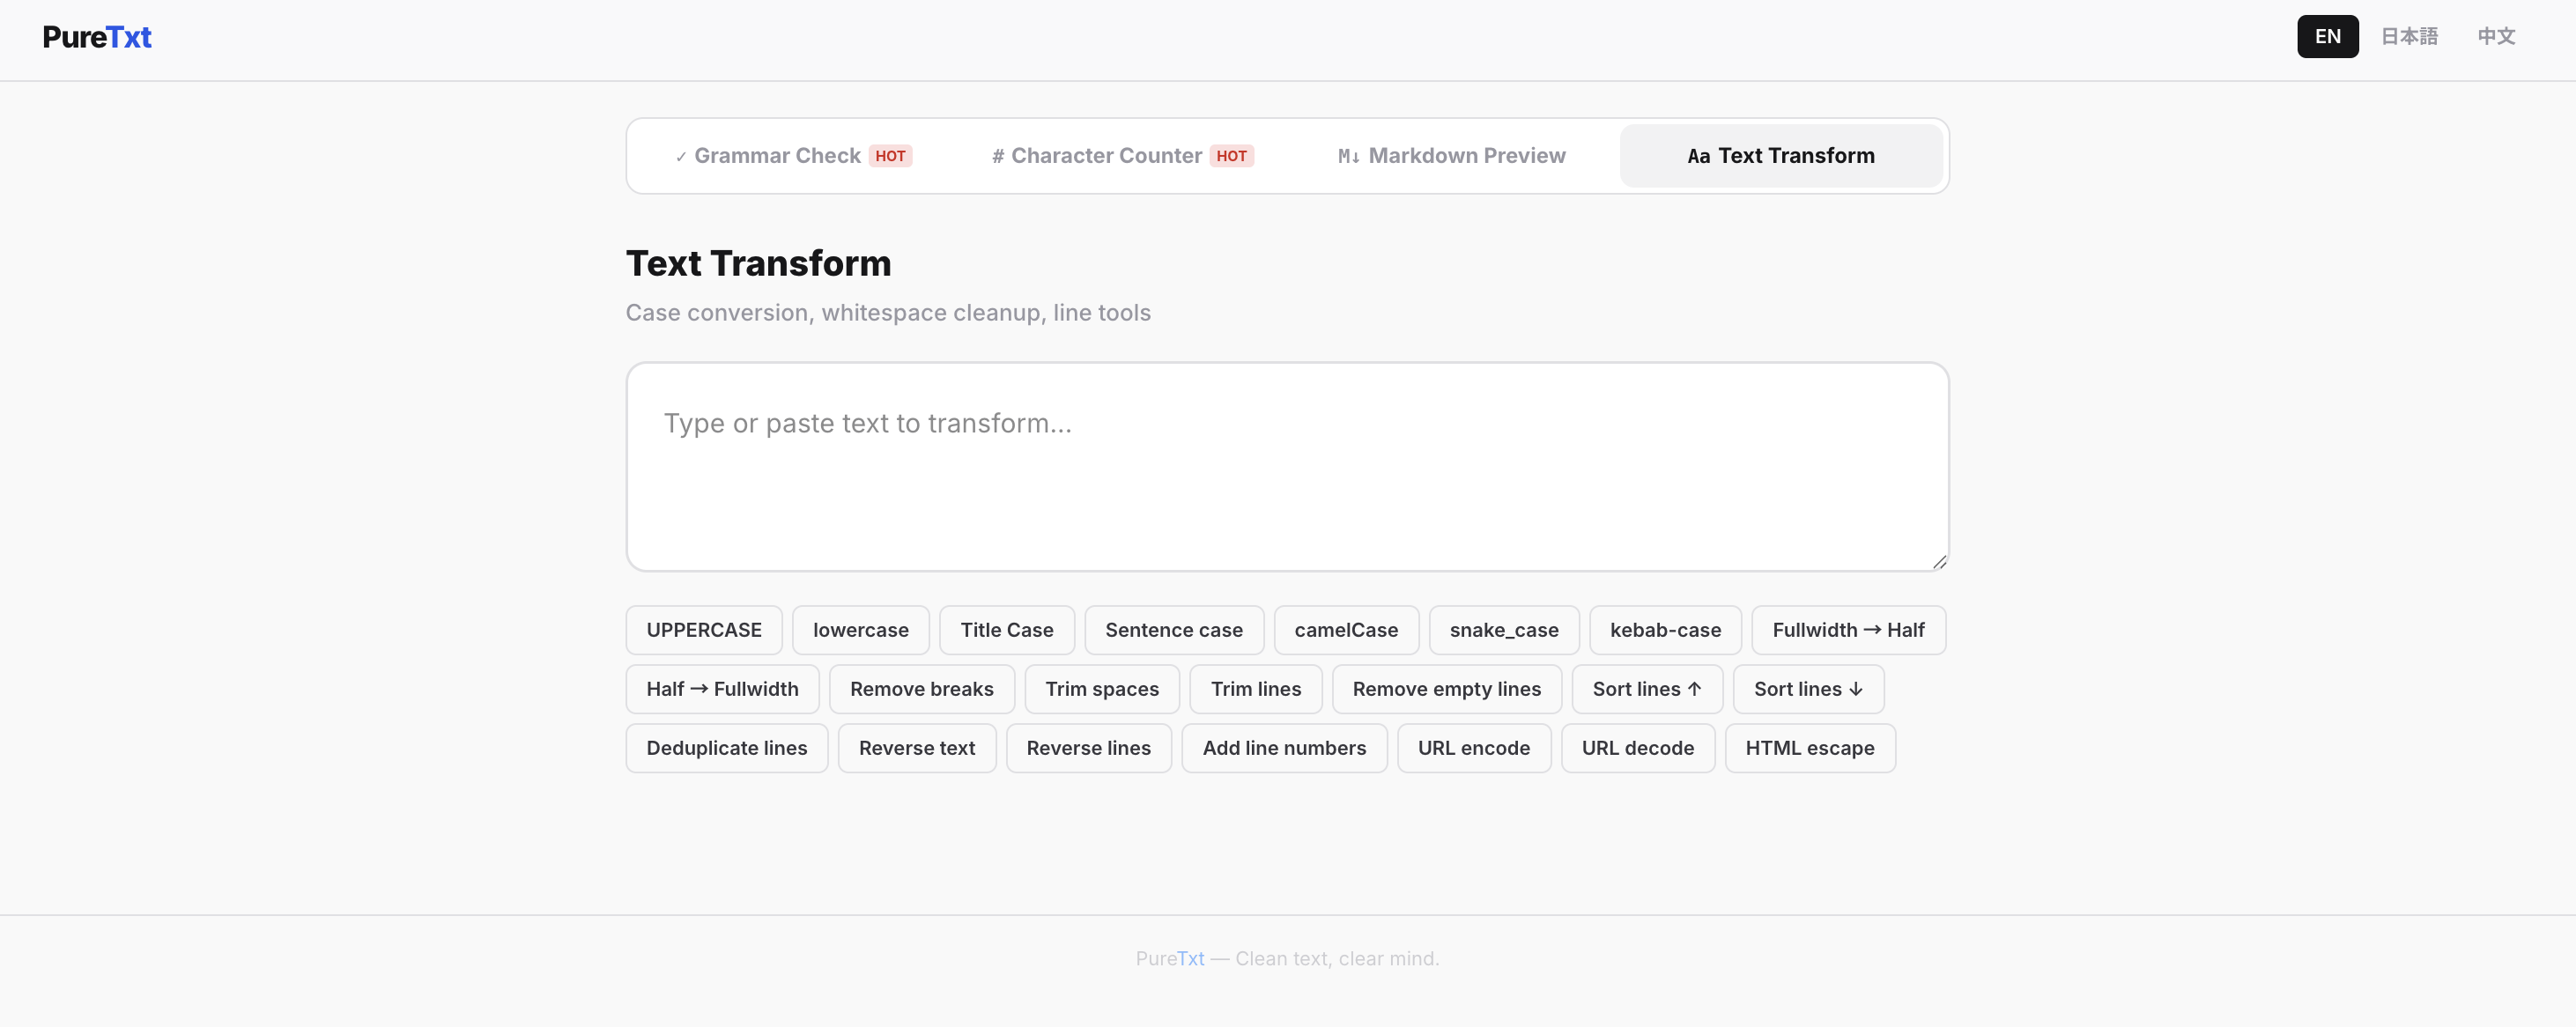2576x1027 pixels.
Task: Apply the URL encode transform
Action: [1473, 748]
